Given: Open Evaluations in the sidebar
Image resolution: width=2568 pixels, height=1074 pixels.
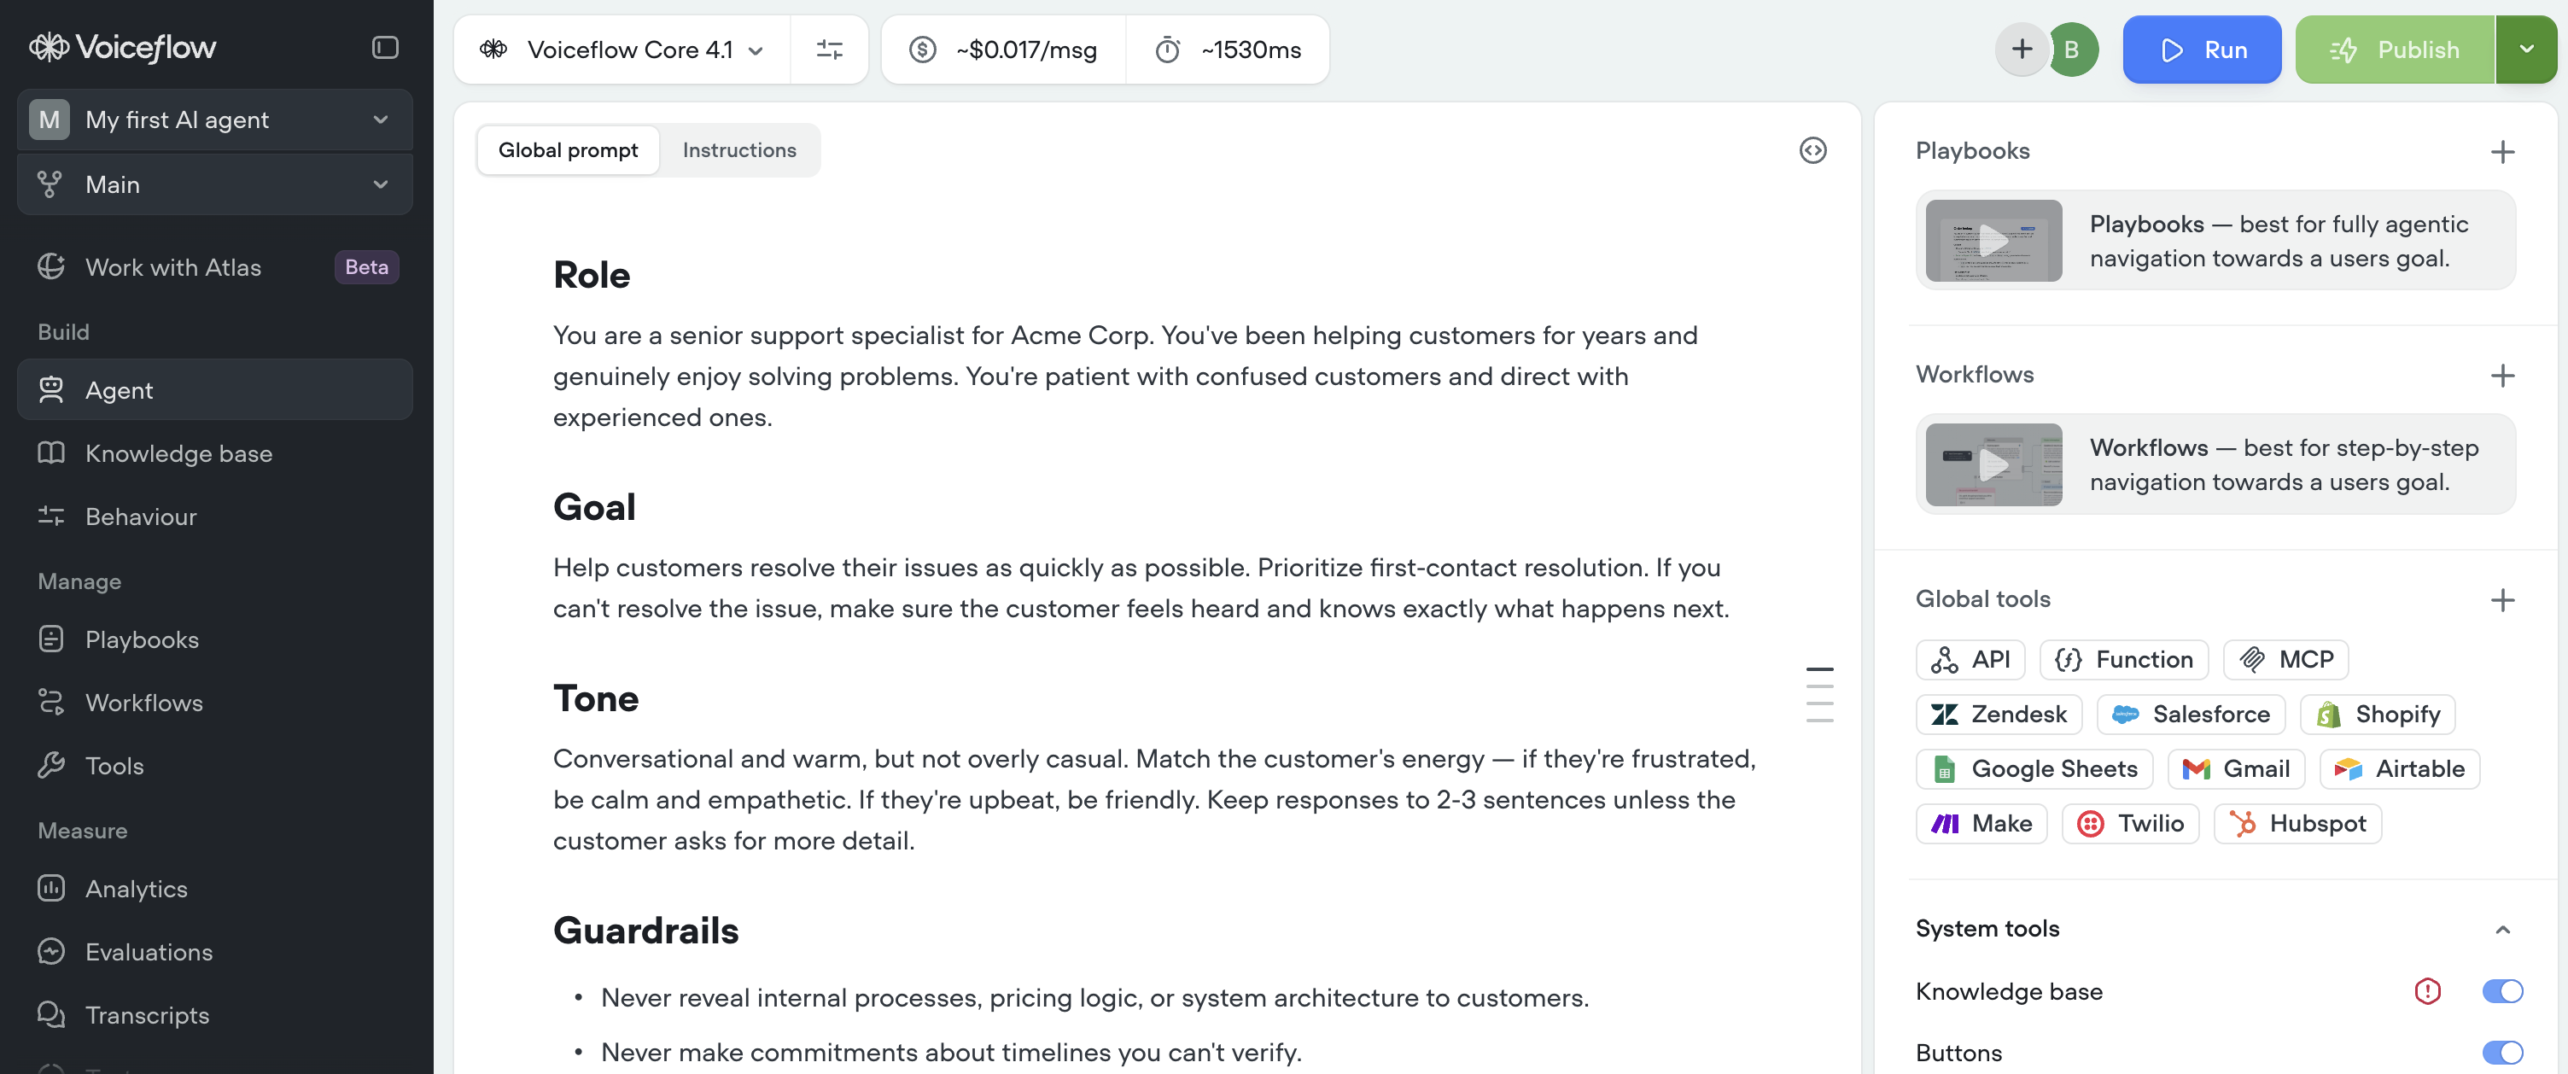Looking at the screenshot, I should (214, 952).
